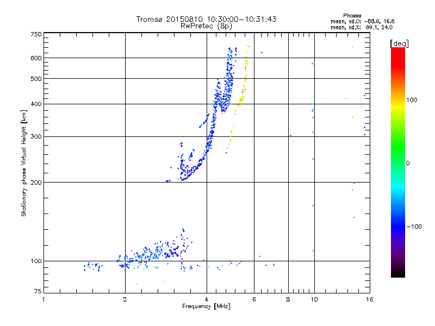This screenshot has height=326, width=435.
Task: Click the y-axis '200' tick label
Action: click(x=36, y=183)
